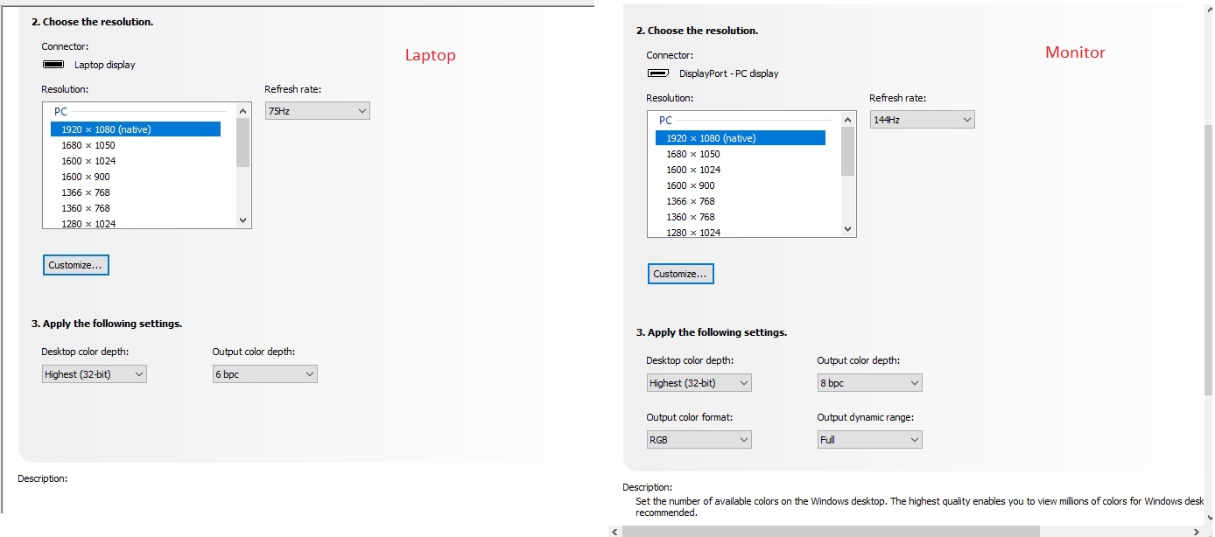Click PC group header in Monitor resolution list

[665, 121]
